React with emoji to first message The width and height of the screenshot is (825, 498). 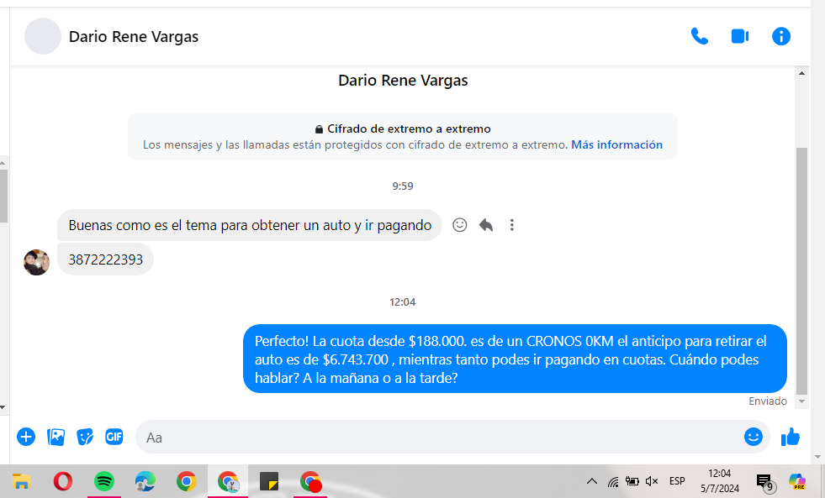click(460, 225)
